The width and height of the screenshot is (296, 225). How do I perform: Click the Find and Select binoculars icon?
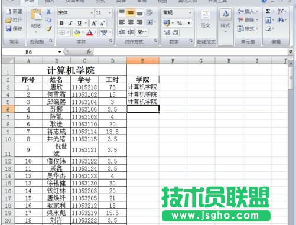point(280,20)
